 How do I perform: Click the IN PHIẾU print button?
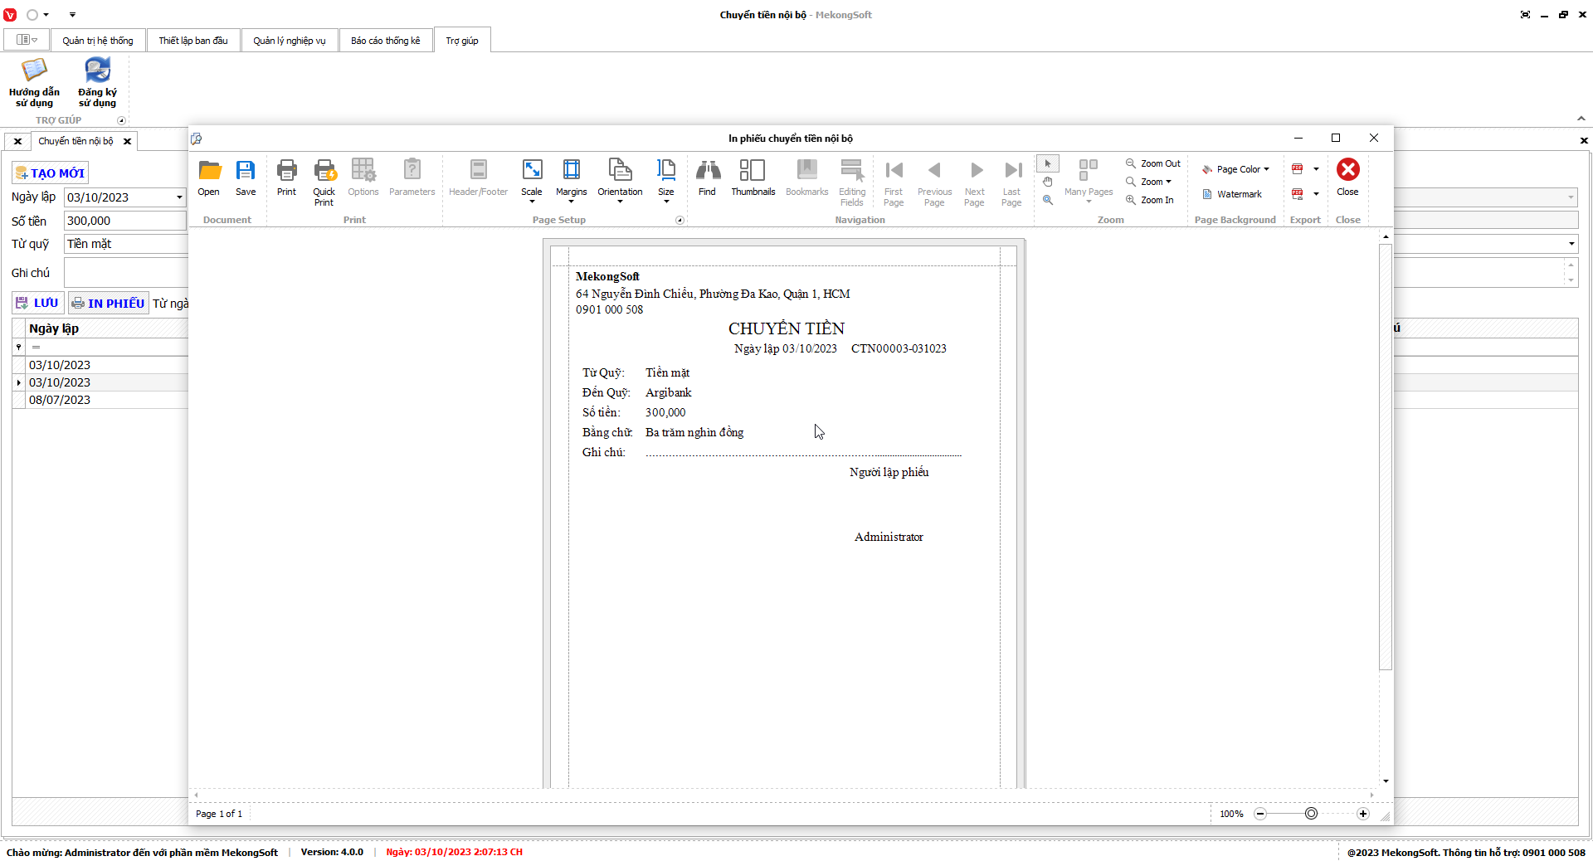point(108,303)
